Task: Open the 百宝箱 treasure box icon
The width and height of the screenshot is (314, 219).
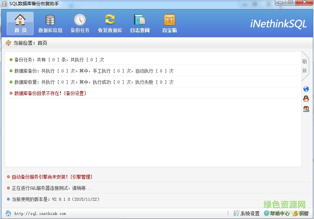Action: (169, 22)
